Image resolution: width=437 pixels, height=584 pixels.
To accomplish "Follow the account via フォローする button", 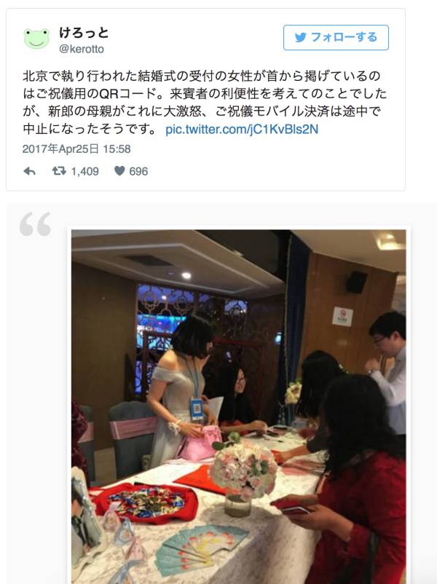I will pos(336,38).
